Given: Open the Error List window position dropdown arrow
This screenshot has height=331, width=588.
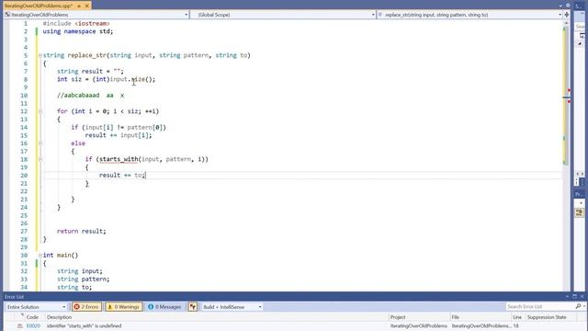Looking at the screenshot, I should point(567,297).
